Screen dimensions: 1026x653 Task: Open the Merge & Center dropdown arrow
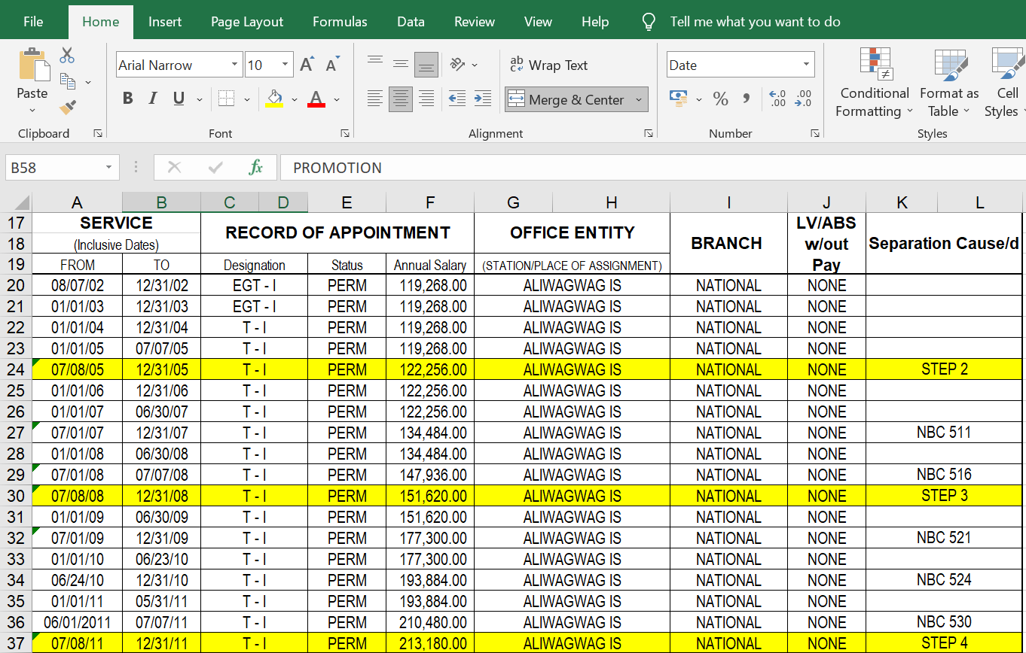click(x=639, y=99)
